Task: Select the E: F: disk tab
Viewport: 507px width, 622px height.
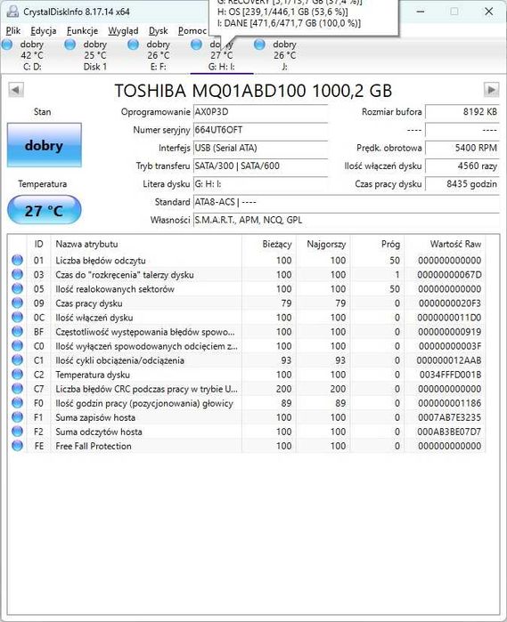Action: [158, 55]
